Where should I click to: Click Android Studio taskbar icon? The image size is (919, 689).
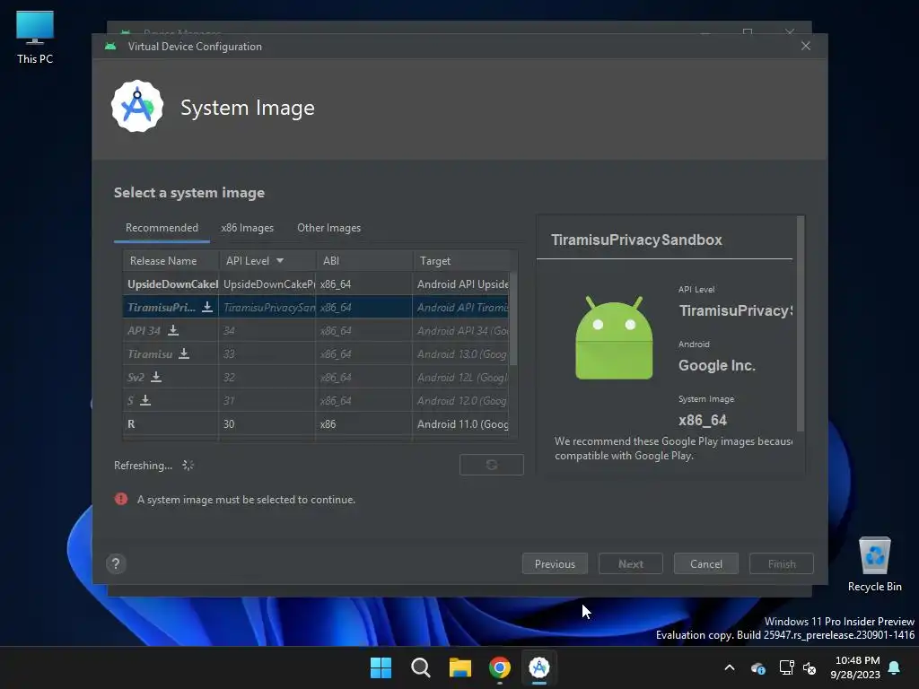pos(539,667)
